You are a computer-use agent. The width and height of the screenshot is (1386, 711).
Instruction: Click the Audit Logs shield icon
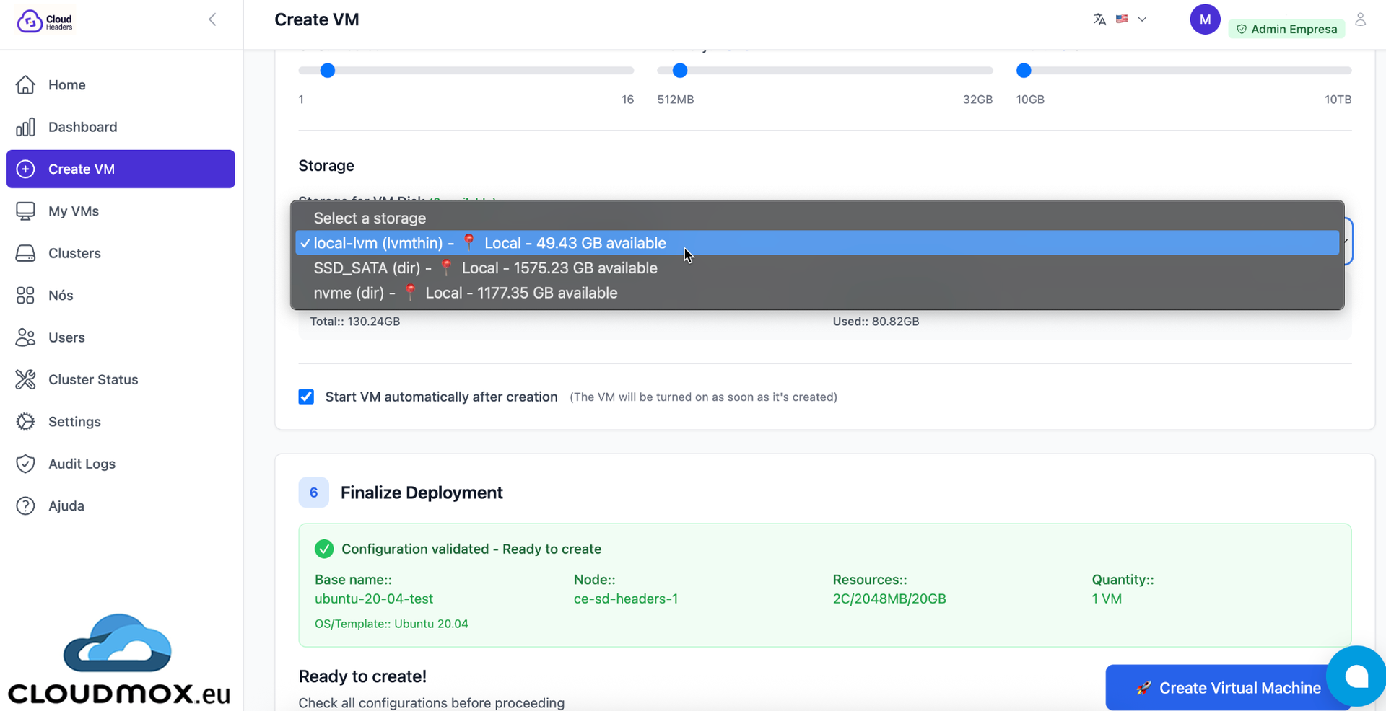pyautogui.click(x=25, y=464)
